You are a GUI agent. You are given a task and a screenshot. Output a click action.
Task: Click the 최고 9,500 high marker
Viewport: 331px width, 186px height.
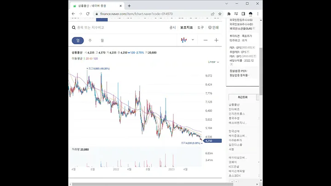(x=98, y=69)
